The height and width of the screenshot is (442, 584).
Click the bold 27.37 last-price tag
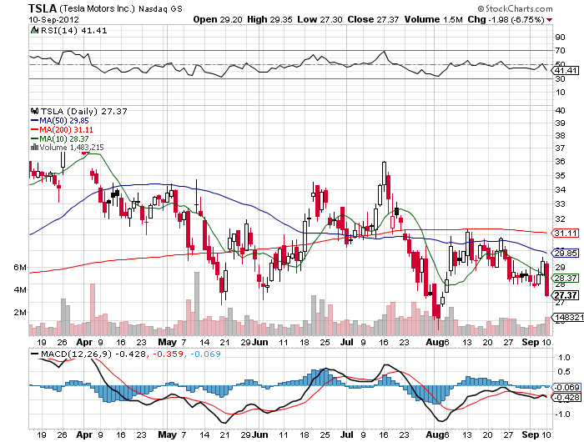tap(566, 295)
